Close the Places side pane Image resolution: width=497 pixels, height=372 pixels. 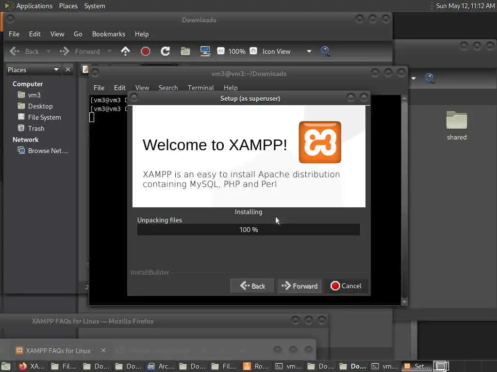tap(68, 69)
